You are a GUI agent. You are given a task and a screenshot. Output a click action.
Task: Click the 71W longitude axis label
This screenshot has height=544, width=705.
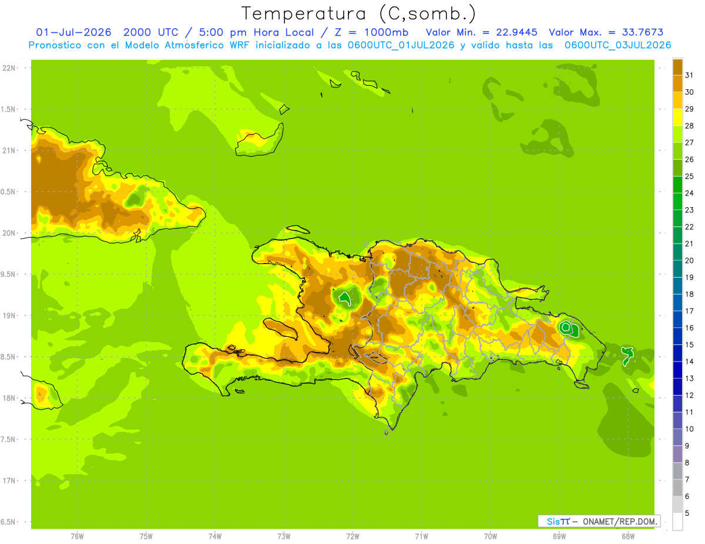[421, 536]
